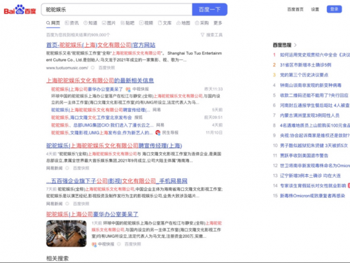Open hot search 内蒙古满洲里发现3例阳性人员
This screenshot has height=263, width=350.
tap(309, 115)
